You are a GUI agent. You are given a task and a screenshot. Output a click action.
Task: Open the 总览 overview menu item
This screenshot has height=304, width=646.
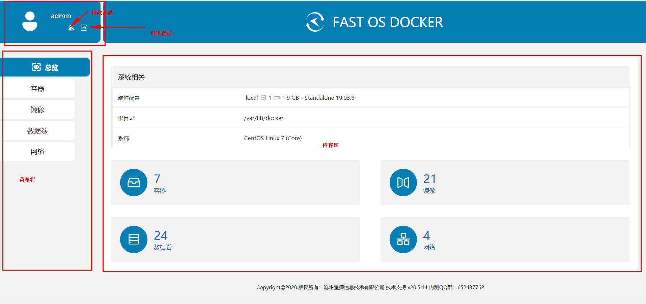[x=45, y=67]
